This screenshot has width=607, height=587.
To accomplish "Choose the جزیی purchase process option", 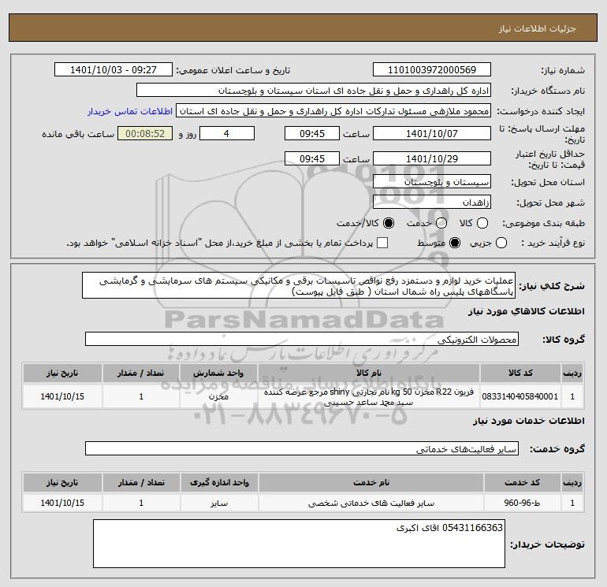I will (x=501, y=243).
